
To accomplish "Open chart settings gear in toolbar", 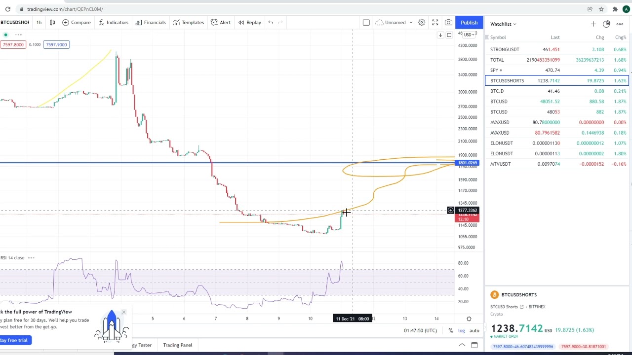I will pyautogui.click(x=422, y=22).
